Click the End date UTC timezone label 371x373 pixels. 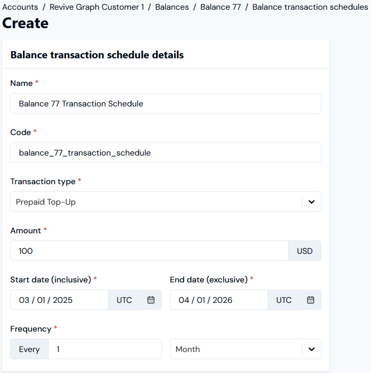click(x=284, y=300)
